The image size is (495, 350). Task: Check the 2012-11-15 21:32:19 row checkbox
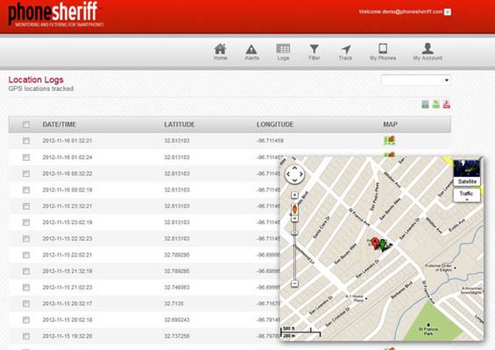coord(26,271)
